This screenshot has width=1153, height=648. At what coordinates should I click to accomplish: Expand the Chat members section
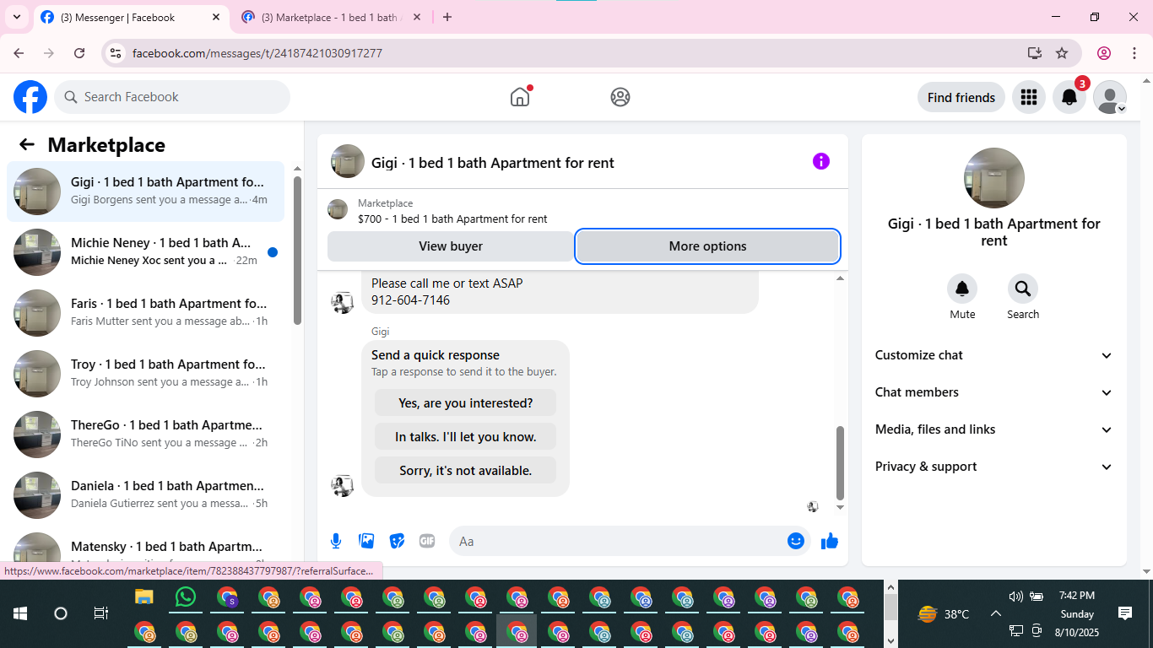tap(994, 392)
